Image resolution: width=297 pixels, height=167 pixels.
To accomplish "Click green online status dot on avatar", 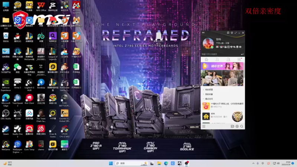I will click(212, 48).
